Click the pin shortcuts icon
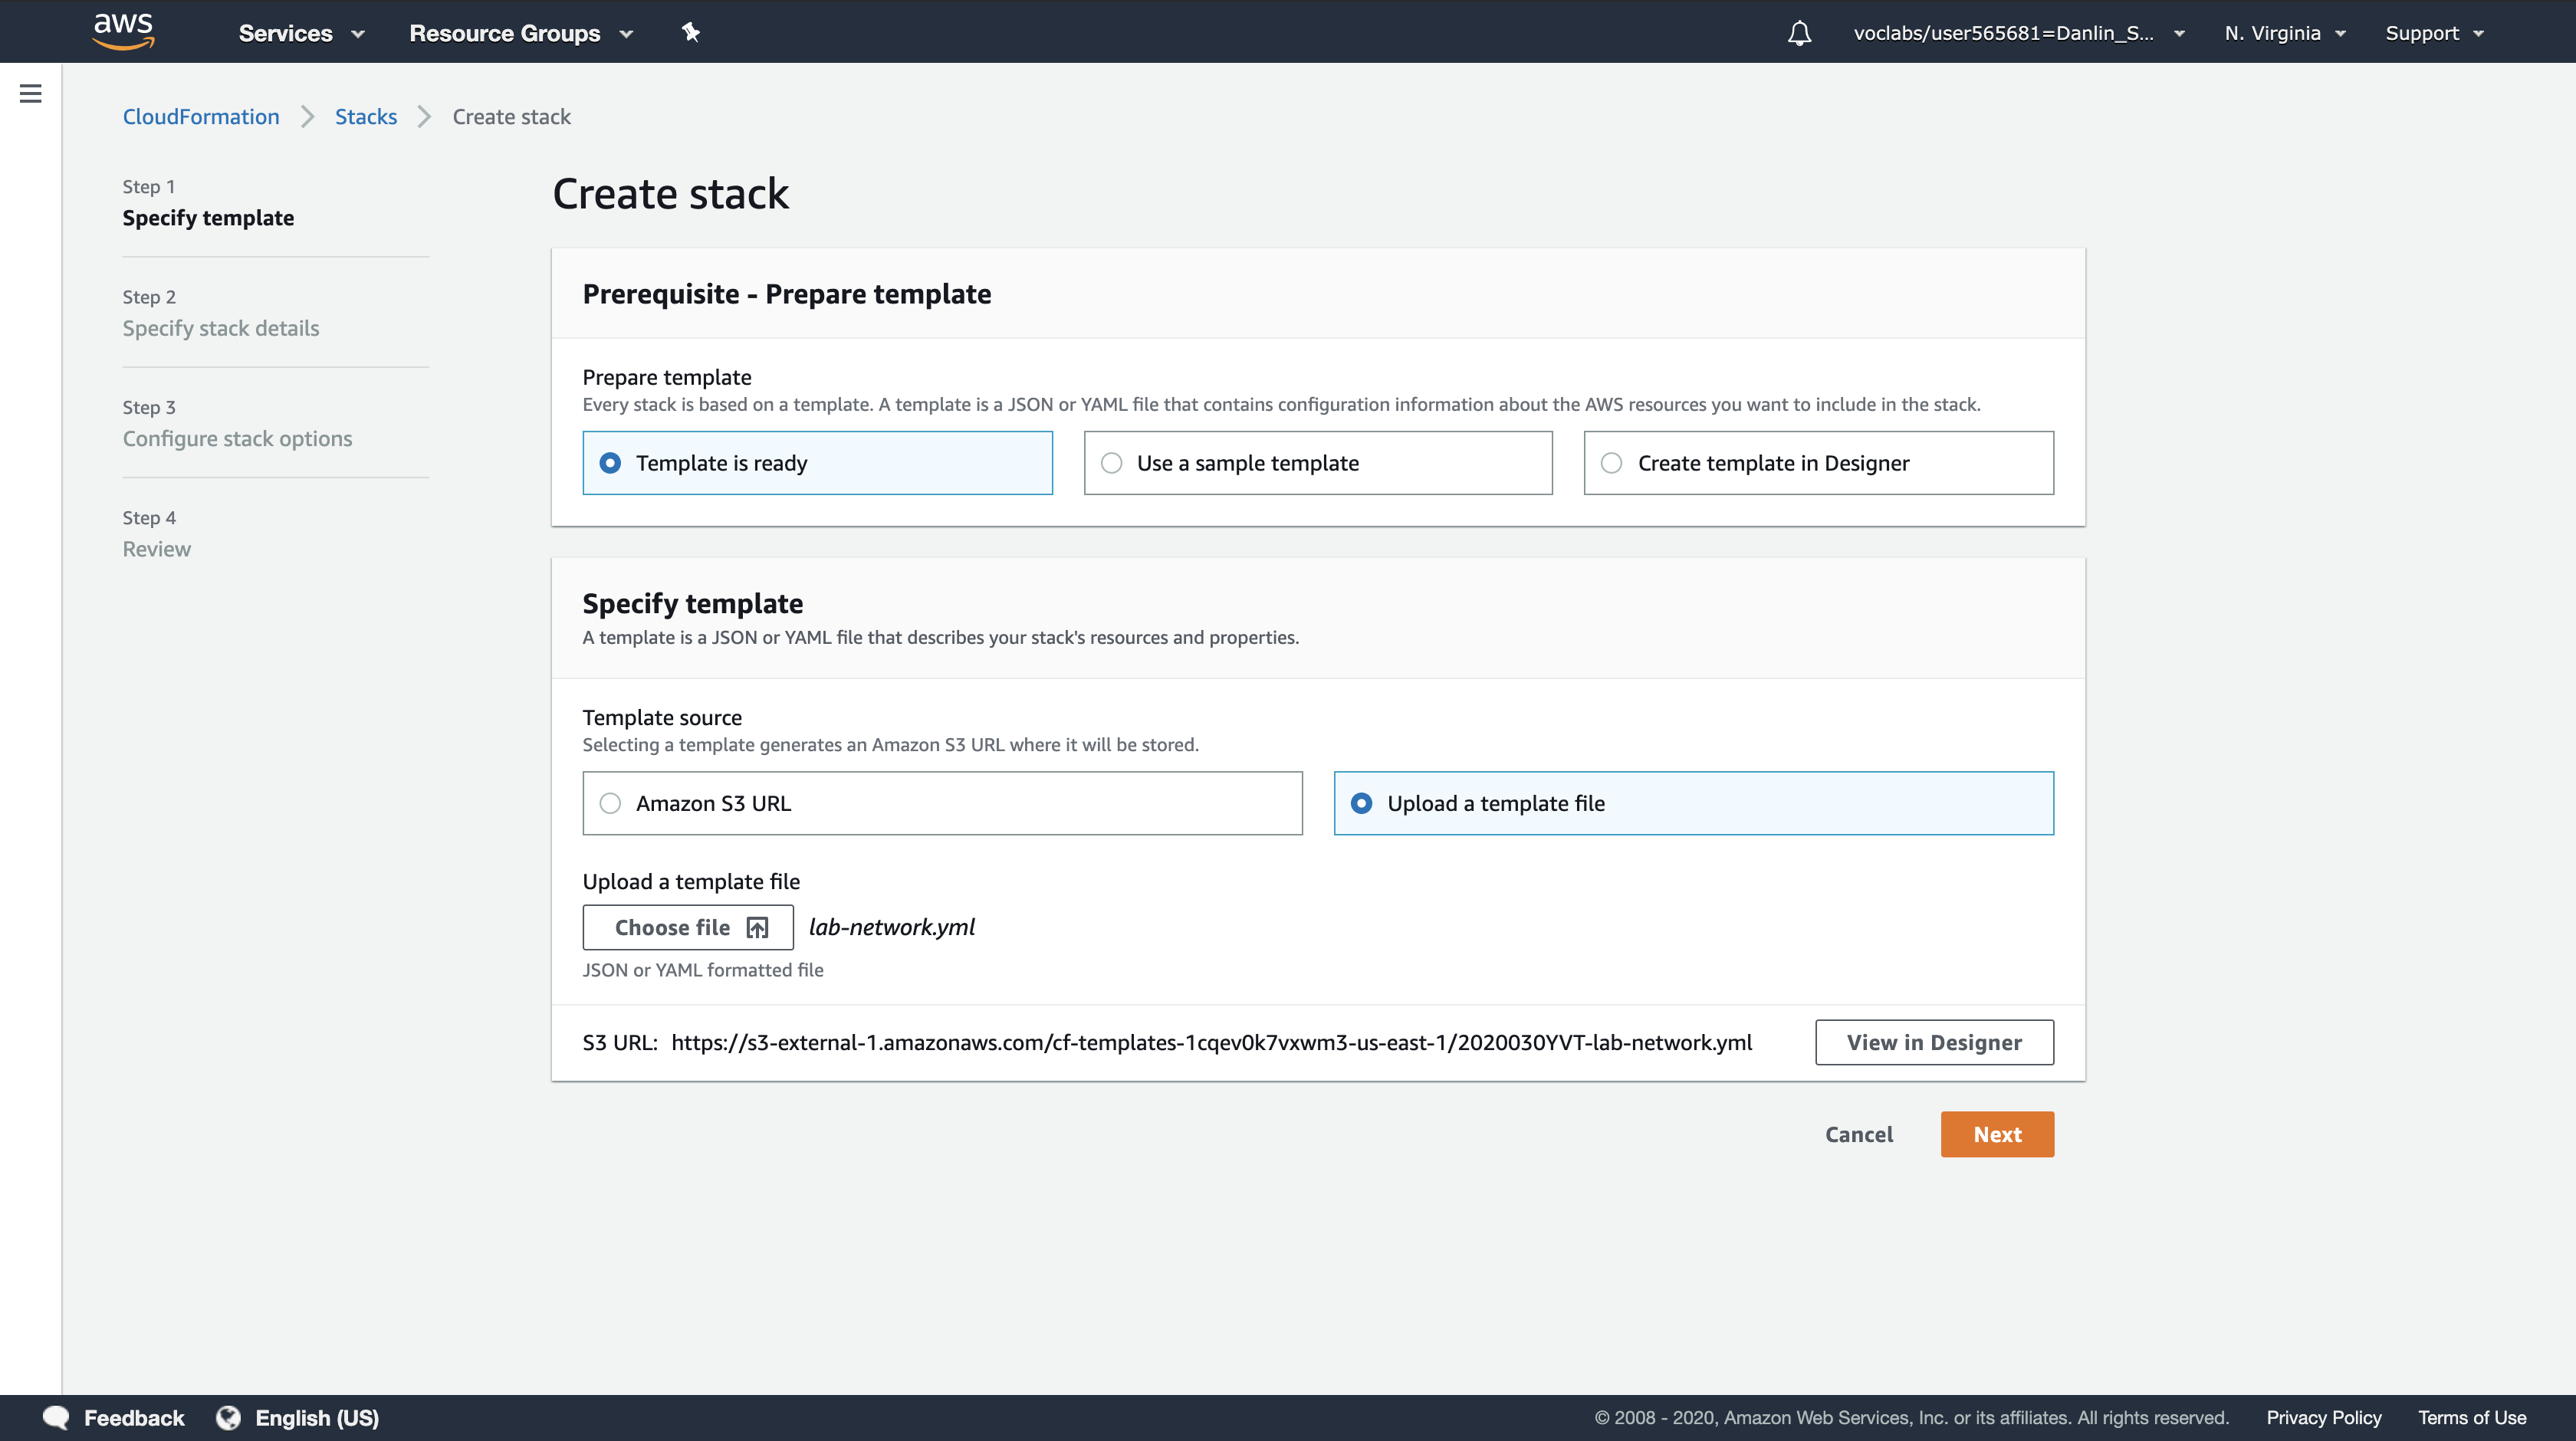 tap(690, 32)
